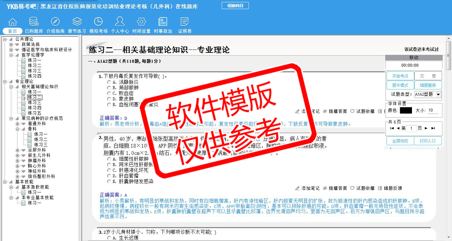
Task: Click the 切换科目 button
Action: point(235,6)
